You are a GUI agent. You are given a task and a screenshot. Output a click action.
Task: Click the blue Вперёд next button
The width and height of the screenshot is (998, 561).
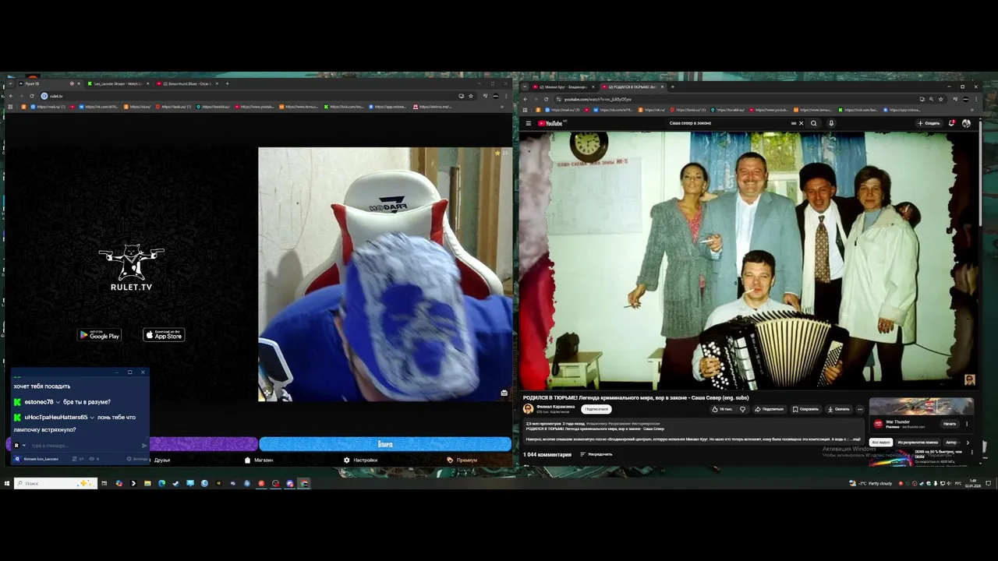click(385, 444)
